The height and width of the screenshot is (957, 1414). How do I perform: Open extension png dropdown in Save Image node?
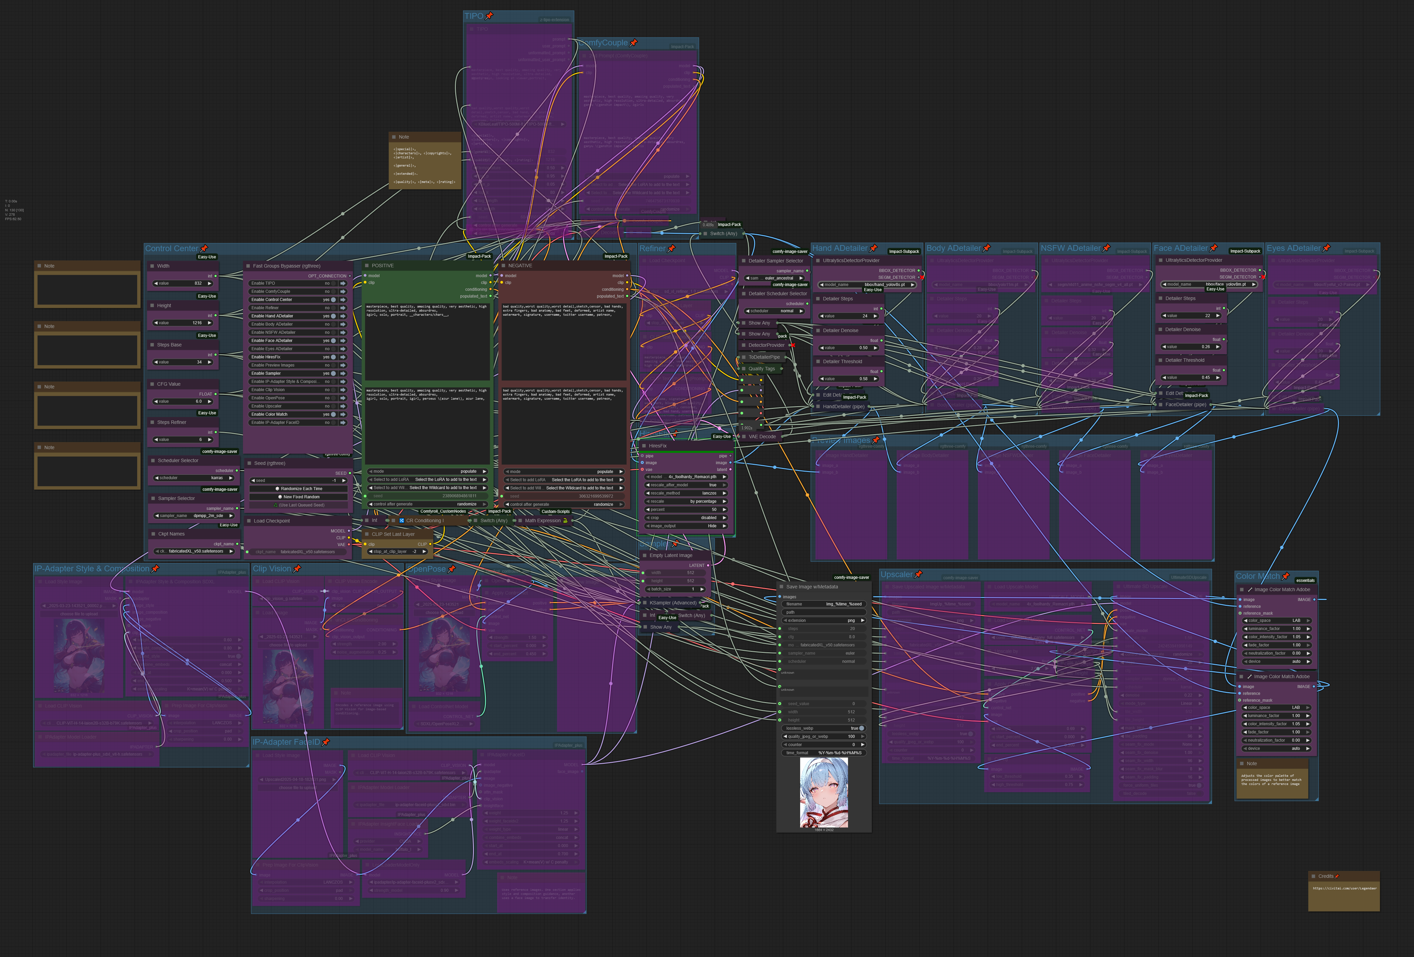click(824, 620)
